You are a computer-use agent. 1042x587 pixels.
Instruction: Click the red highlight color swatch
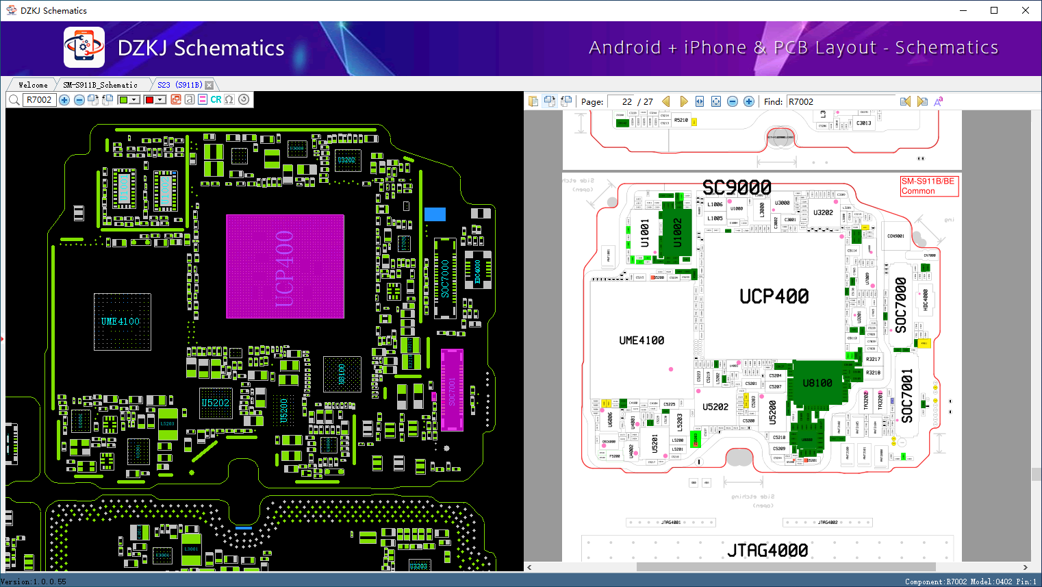pyautogui.click(x=149, y=100)
